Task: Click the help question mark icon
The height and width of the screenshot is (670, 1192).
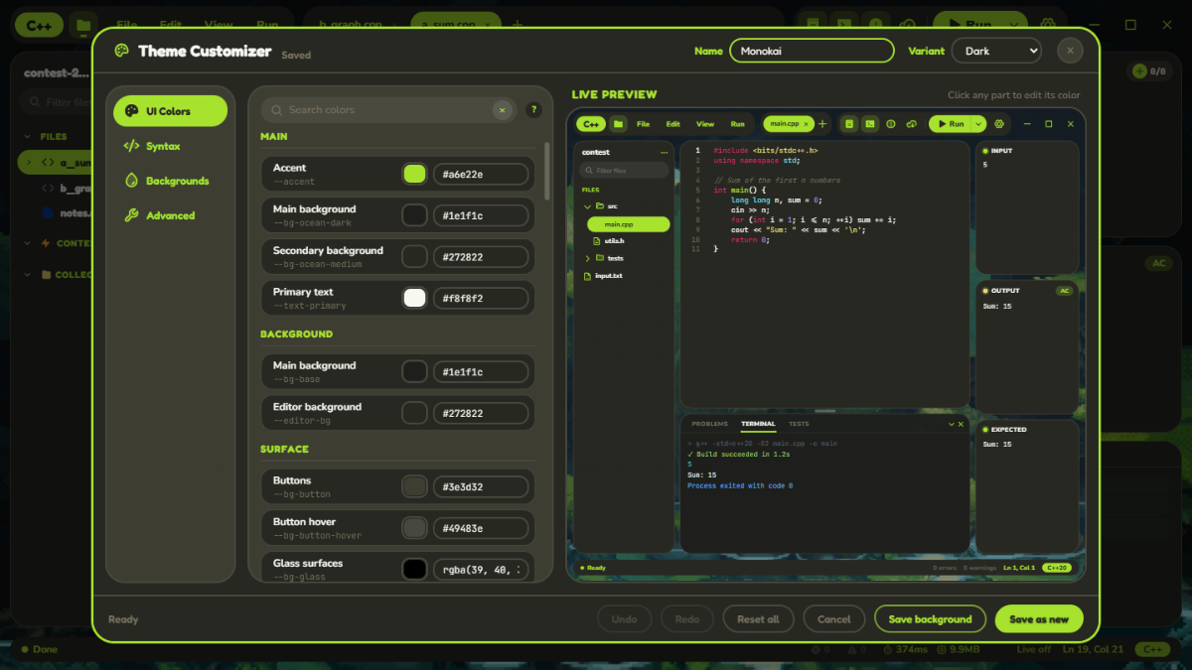Action: 533,110
